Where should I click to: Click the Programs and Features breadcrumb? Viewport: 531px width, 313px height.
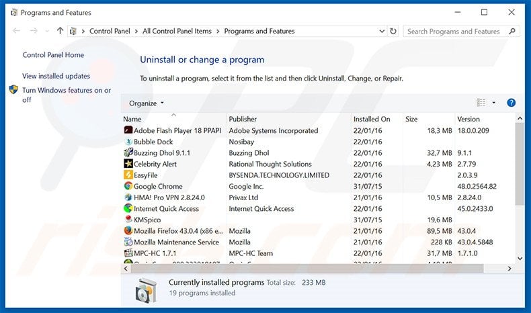[x=259, y=31]
